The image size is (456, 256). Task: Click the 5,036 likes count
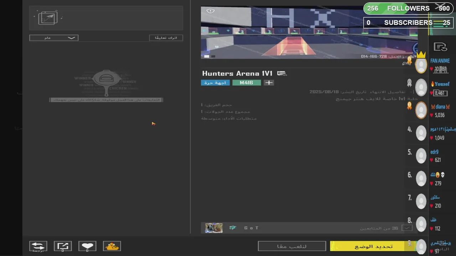click(x=440, y=115)
